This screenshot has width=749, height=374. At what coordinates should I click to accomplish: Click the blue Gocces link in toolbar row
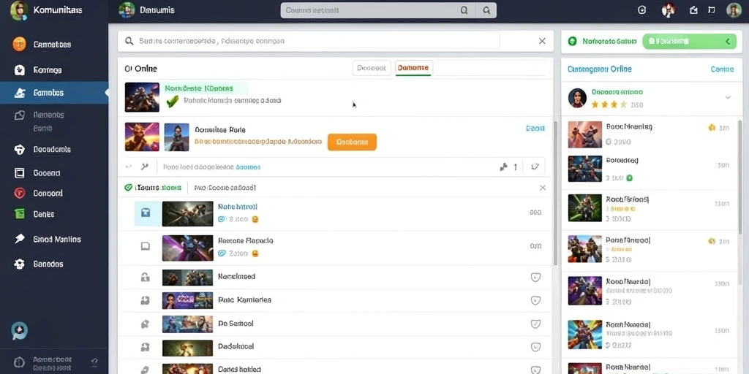pyautogui.click(x=249, y=167)
